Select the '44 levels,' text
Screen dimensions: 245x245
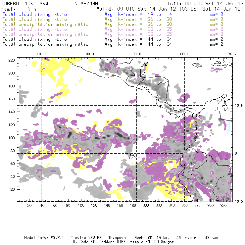[187, 238]
